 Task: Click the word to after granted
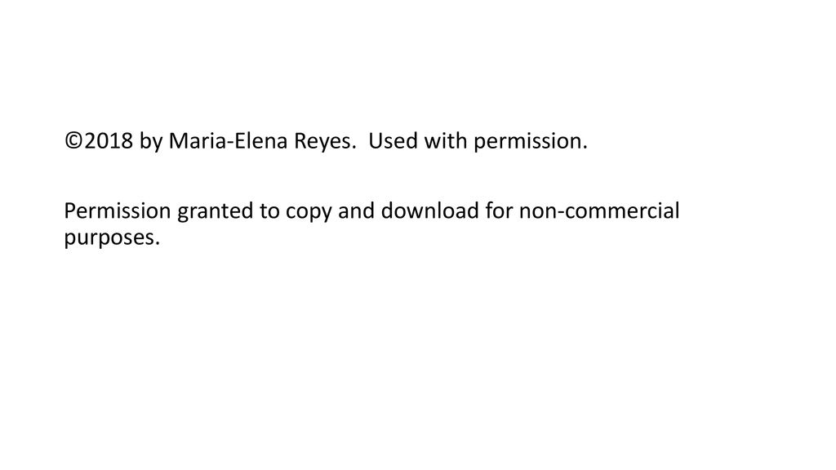(x=269, y=211)
